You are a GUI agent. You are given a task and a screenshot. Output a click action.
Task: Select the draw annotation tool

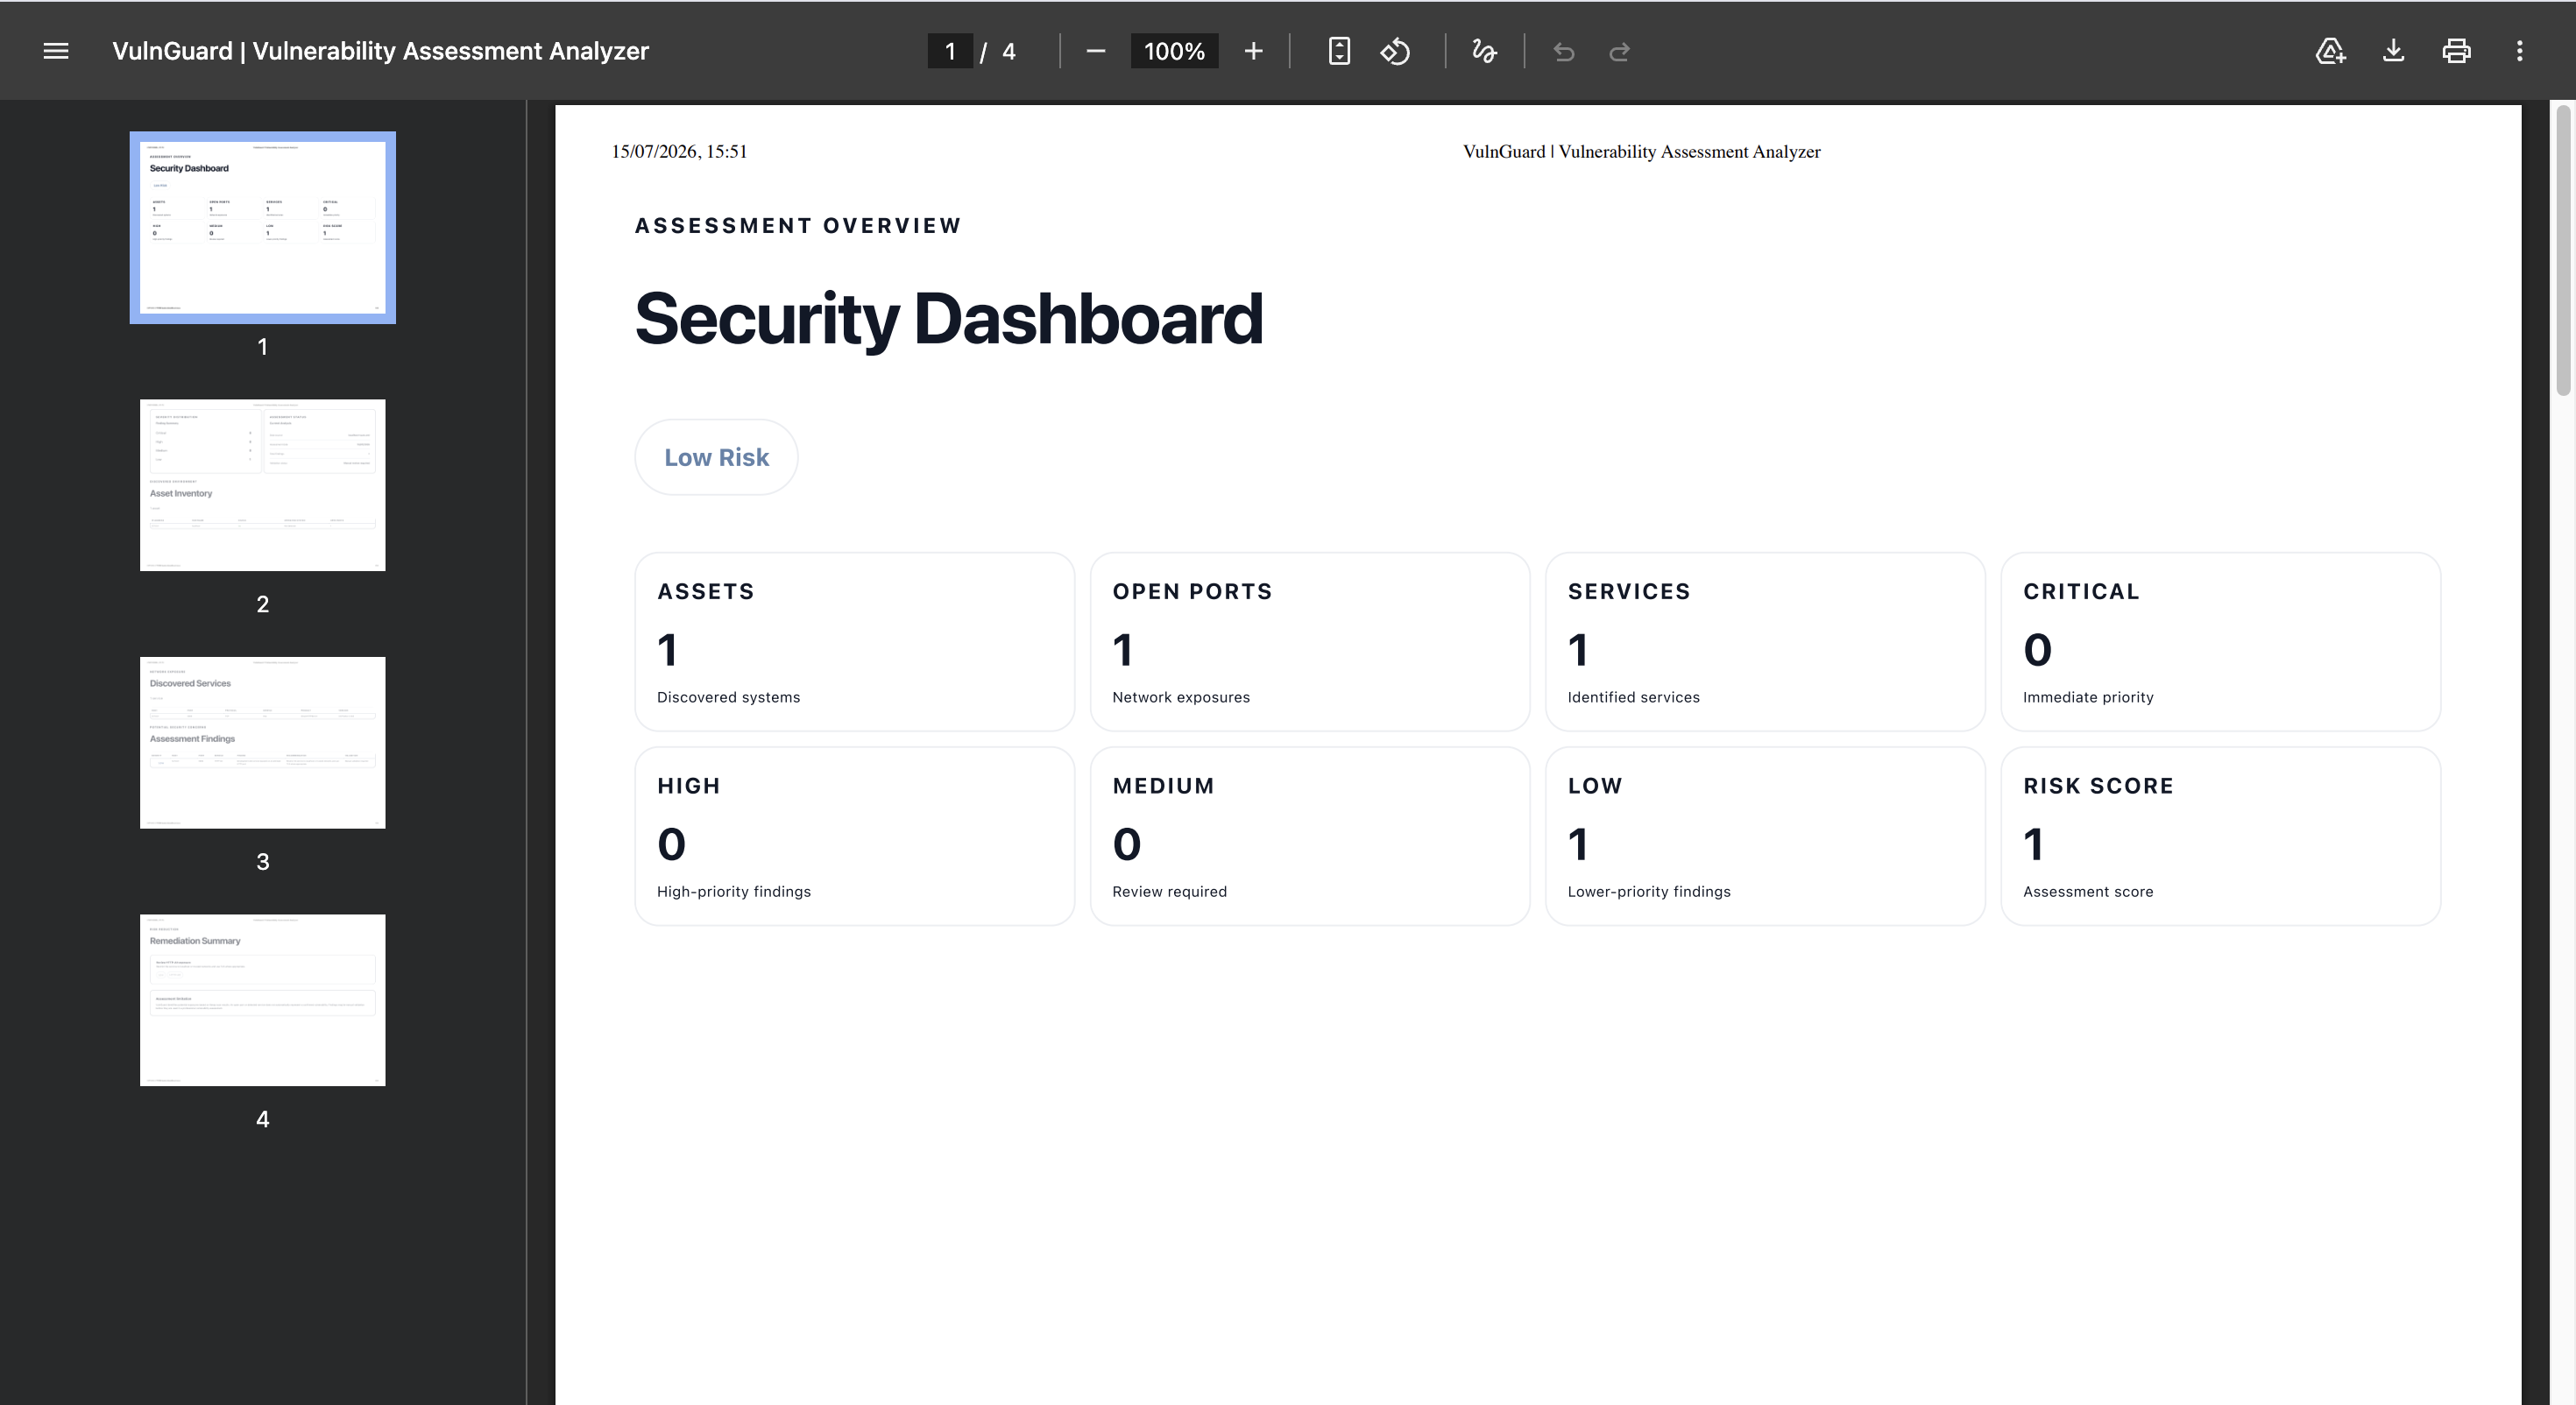point(1484,51)
